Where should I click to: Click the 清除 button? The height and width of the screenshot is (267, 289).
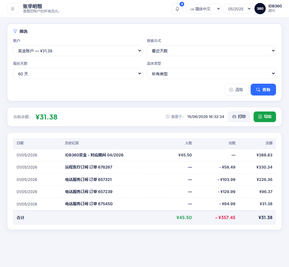pyautogui.click(x=236, y=90)
